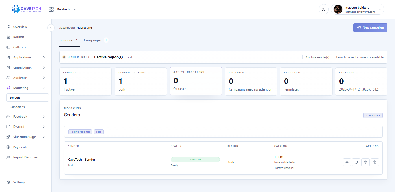The image size is (395, 192).
Task: Collapse the sidebar with arrow button
Action: point(51,28)
